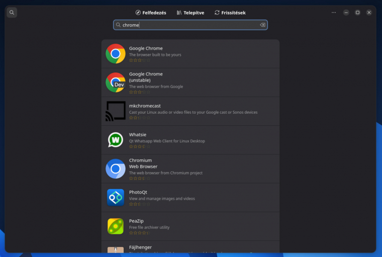The image size is (382, 257).
Task: Click 'Free file archiver utility' description
Action: [149, 227]
